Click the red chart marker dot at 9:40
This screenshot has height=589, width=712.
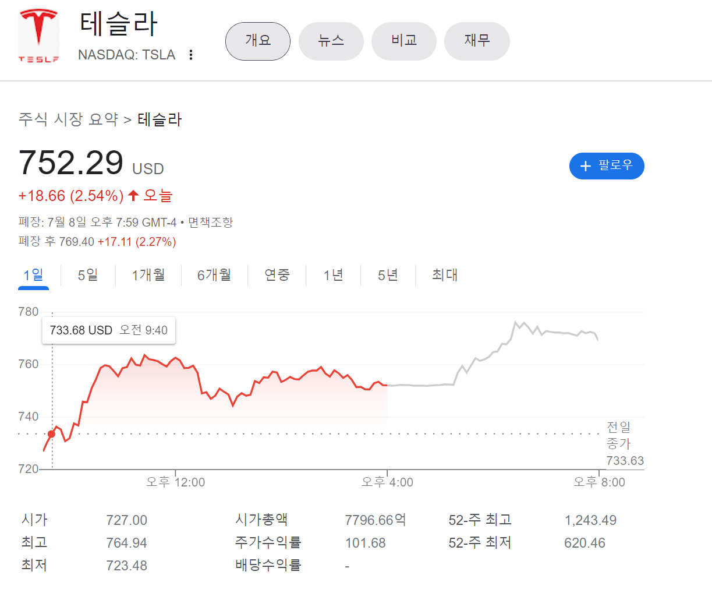(x=52, y=434)
